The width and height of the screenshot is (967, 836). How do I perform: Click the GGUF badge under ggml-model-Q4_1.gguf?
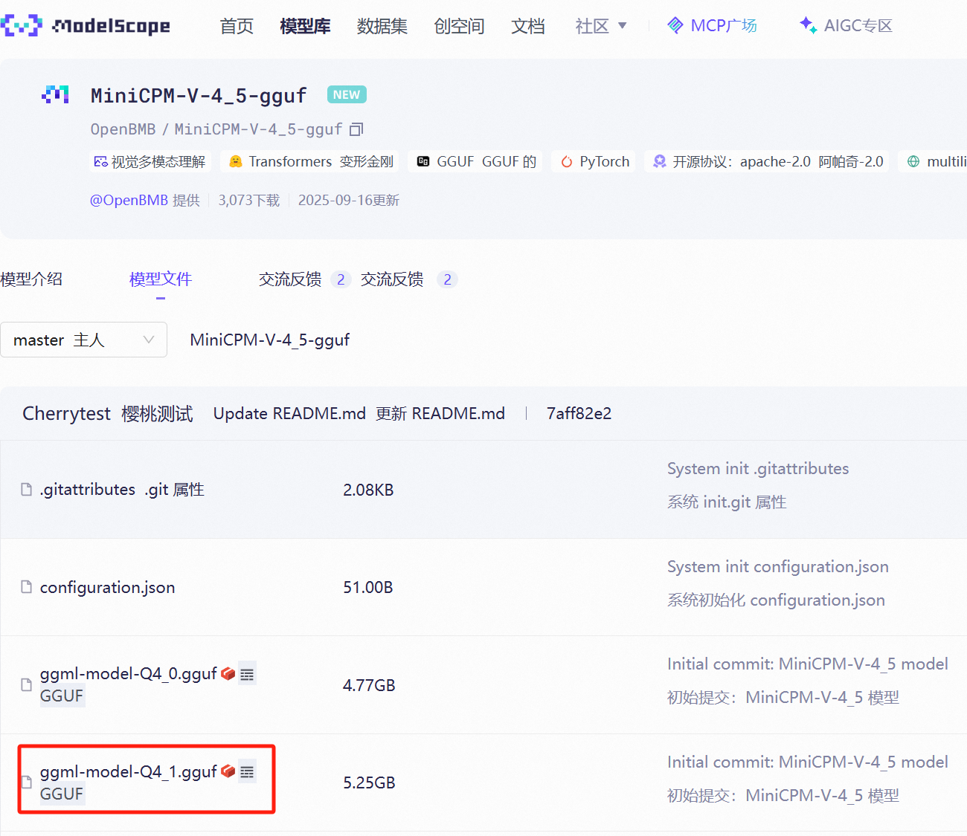62,794
